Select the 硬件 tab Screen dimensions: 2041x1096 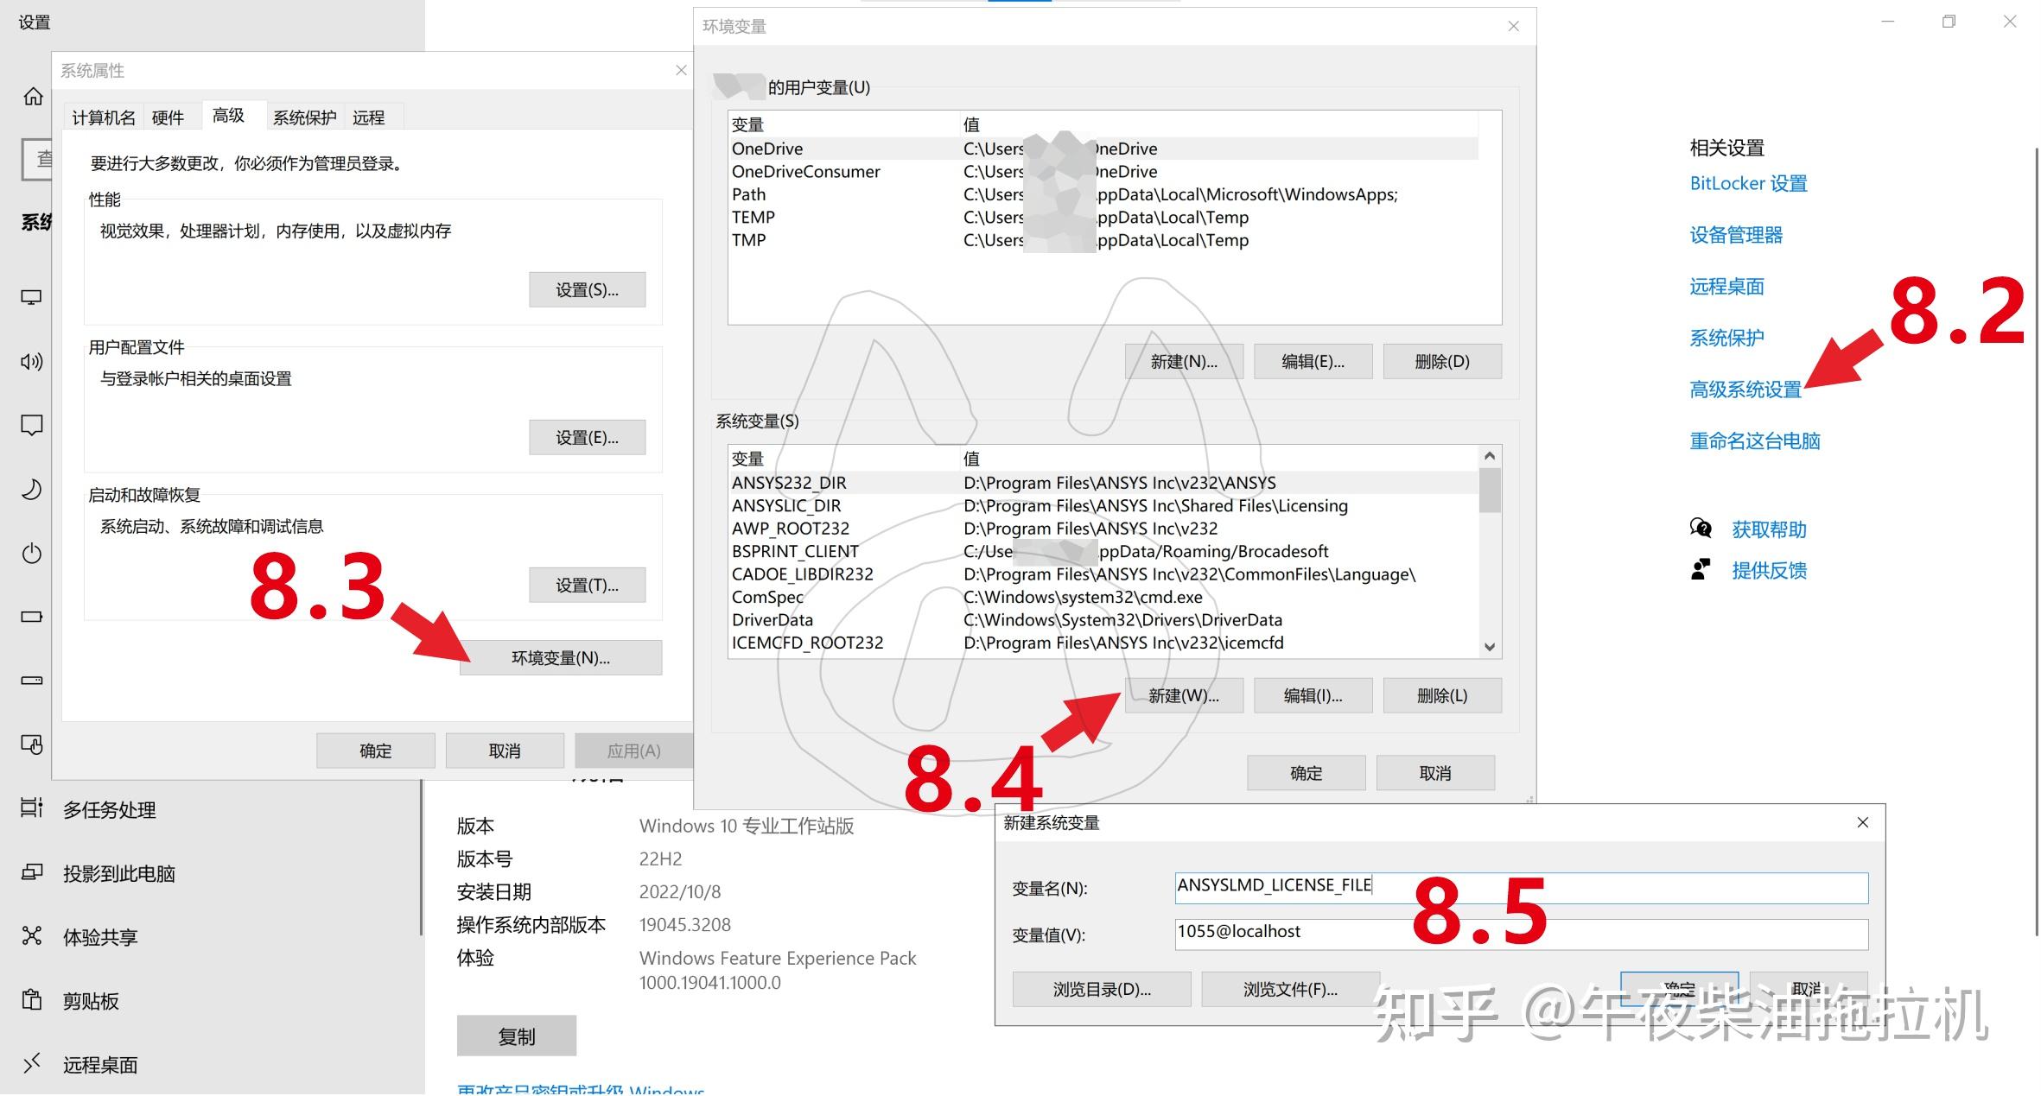[x=168, y=117]
